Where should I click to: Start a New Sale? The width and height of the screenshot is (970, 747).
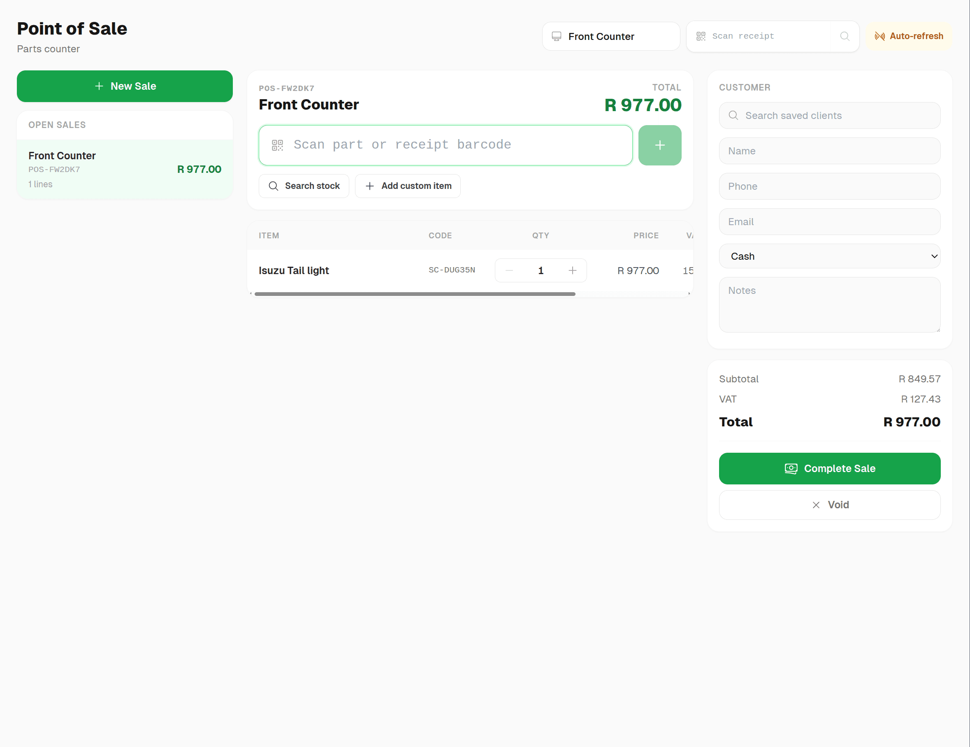pos(125,86)
